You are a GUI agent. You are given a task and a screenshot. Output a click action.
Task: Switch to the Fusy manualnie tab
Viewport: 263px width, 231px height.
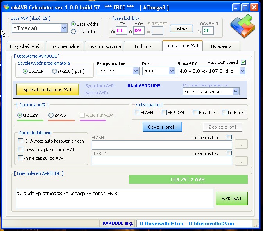click(x=65, y=46)
